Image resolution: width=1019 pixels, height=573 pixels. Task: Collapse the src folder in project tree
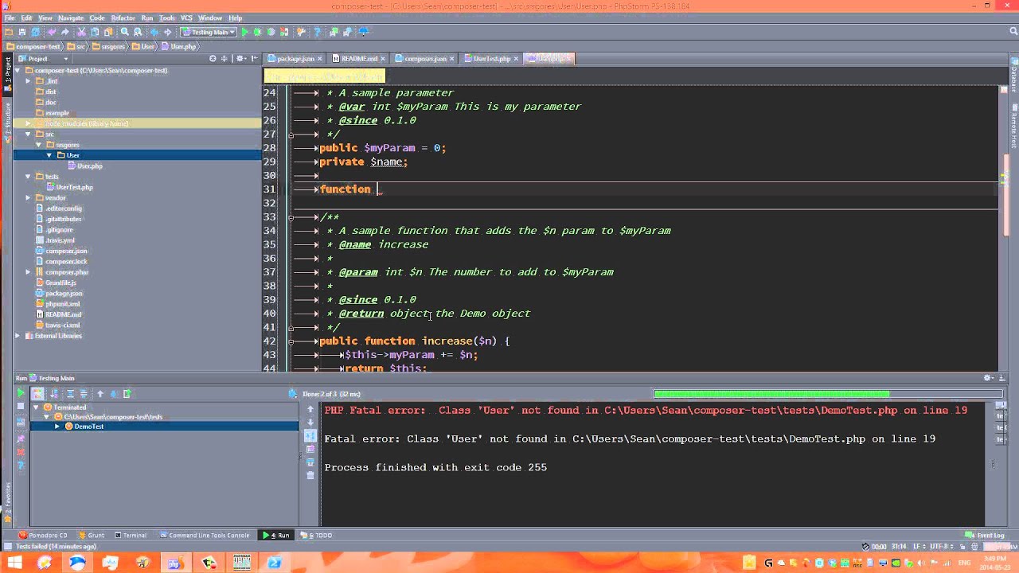(x=28, y=134)
